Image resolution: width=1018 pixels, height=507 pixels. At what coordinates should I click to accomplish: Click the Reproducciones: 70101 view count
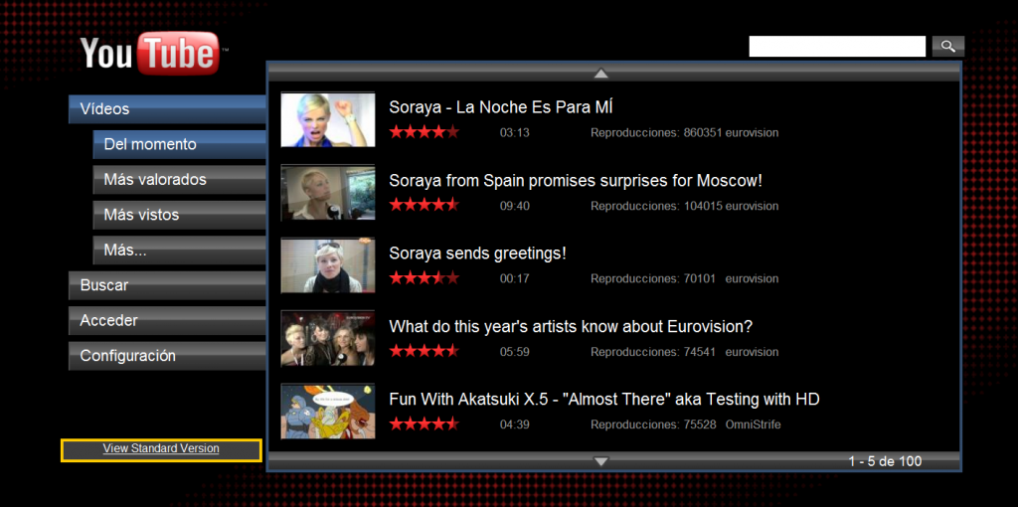coord(653,279)
